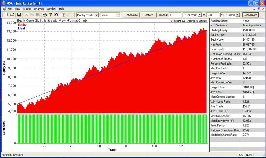Activate the context help arrow icon
Screen dimensions: 266x158
[x=56, y=15]
